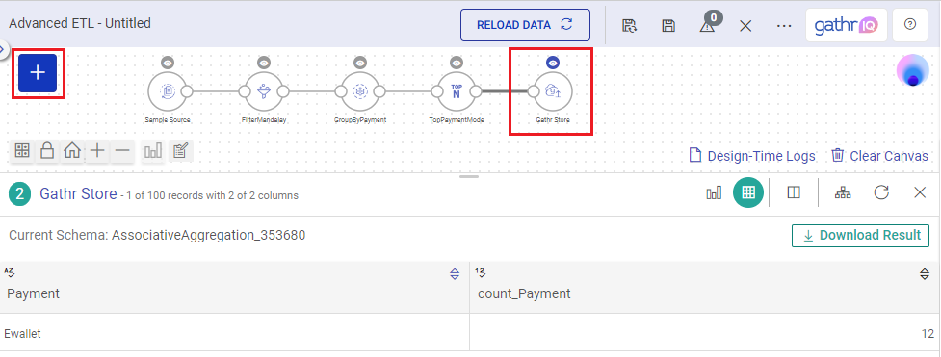This screenshot has height=357, width=941.
Task: Click Clear Canvas link
Action: point(879,156)
